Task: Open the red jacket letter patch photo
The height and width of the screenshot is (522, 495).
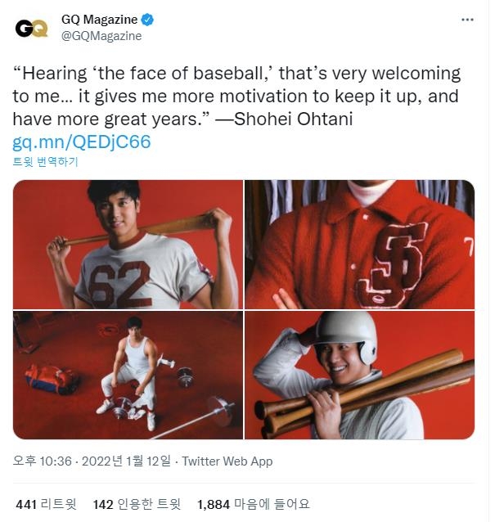Action: pyautogui.click(x=359, y=244)
